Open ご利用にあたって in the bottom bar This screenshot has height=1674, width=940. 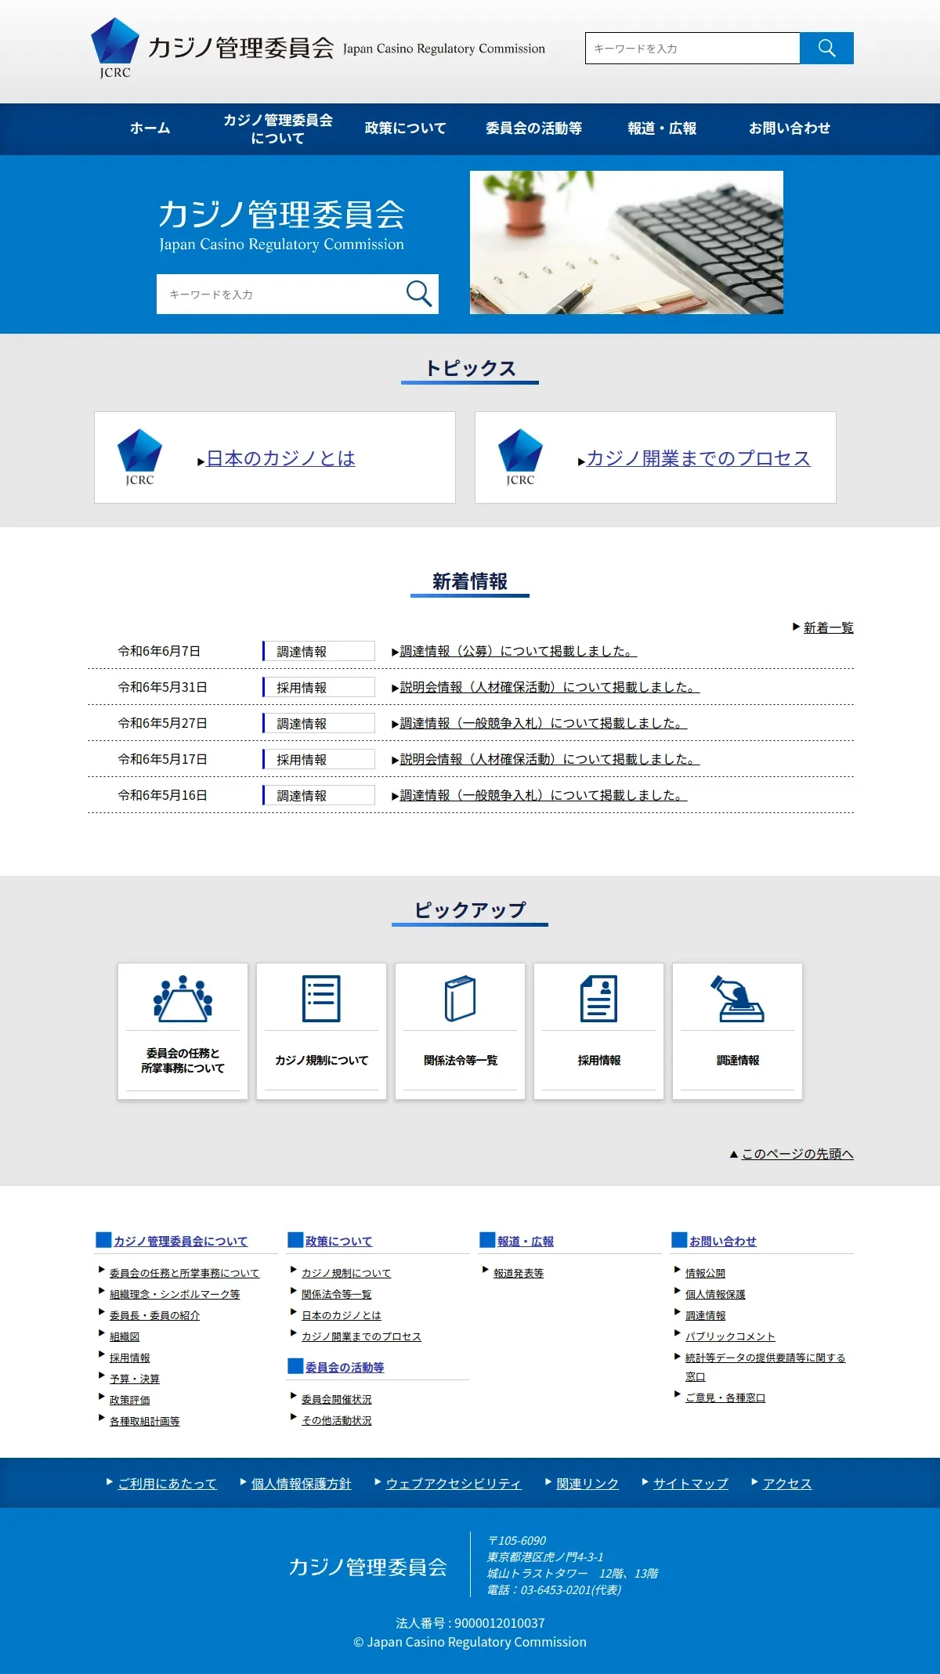(167, 1484)
